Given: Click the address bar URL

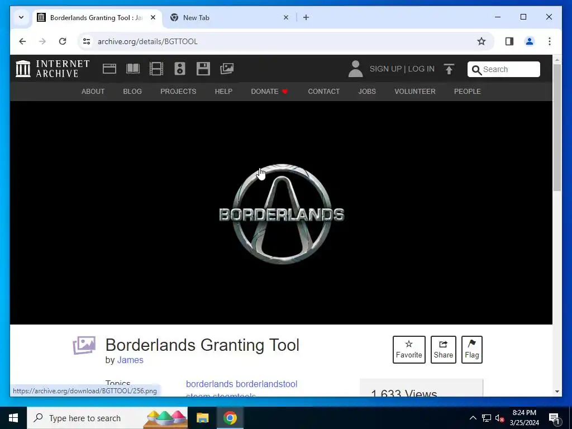Looking at the screenshot, I should (147, 41).
